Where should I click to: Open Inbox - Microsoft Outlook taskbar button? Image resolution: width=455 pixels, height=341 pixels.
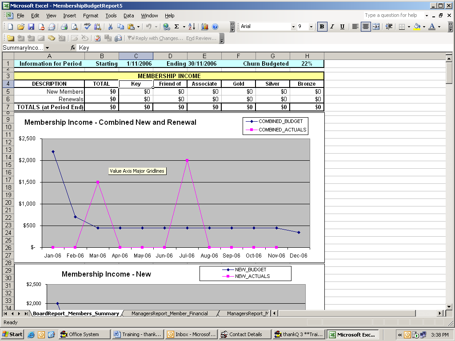pyautogui.click(x=191, y=334)
